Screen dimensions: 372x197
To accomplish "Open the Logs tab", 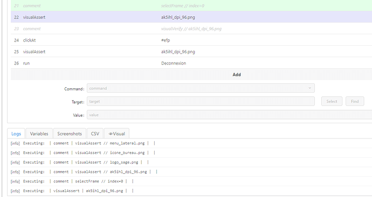I will pos(16,133).
